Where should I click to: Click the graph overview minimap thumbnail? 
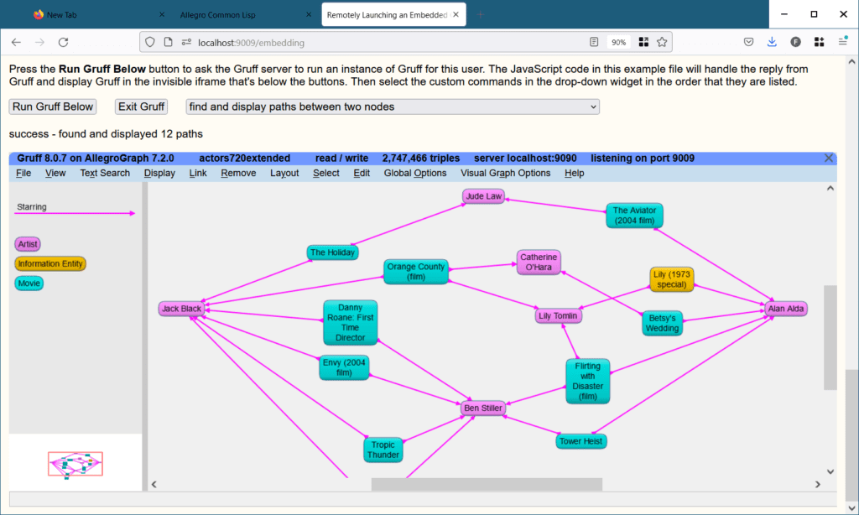click(x=75, y=463)
